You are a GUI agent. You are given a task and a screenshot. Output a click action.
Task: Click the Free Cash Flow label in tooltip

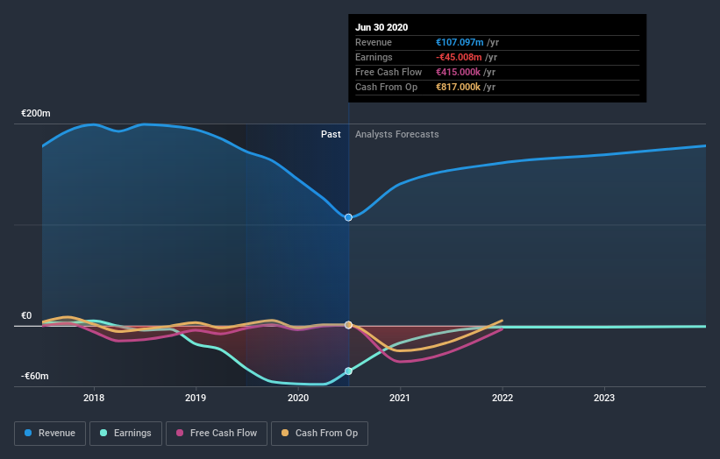pos(389,72)
